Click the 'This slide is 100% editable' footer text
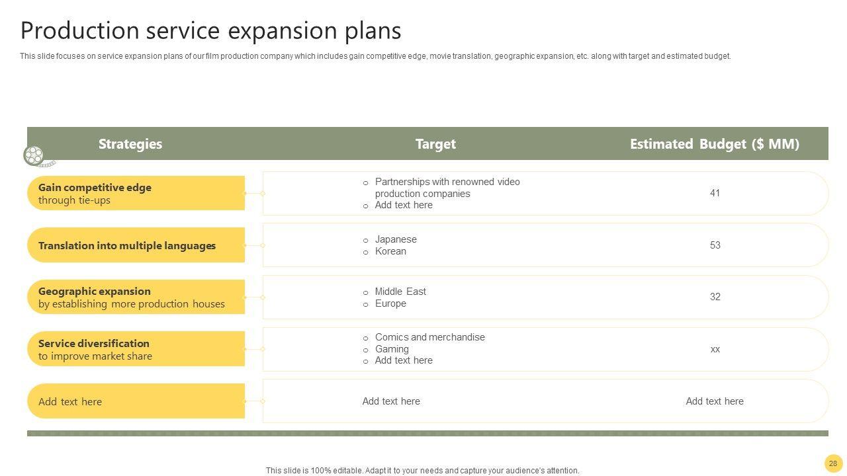The width and height of the screenshot is (847, 476). (422, 471)
